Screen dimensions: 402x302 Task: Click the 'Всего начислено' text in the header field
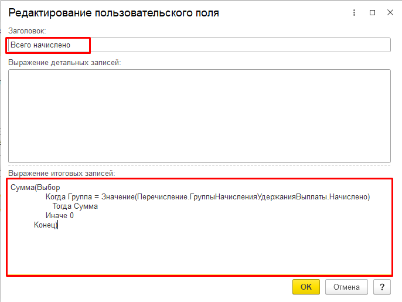(x=40, y=45)
